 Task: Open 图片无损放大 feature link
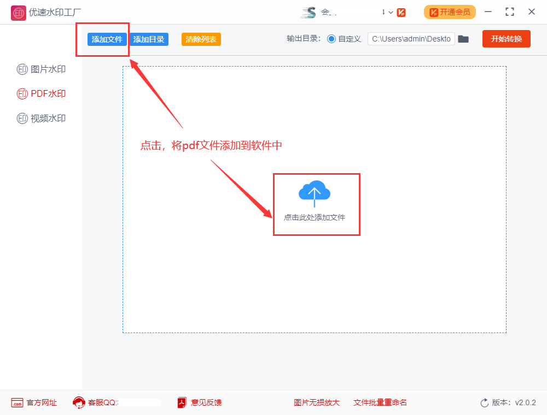point(317,402)
